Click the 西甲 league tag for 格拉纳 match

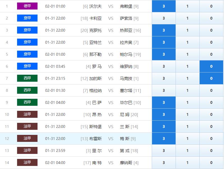pos(27,90)
